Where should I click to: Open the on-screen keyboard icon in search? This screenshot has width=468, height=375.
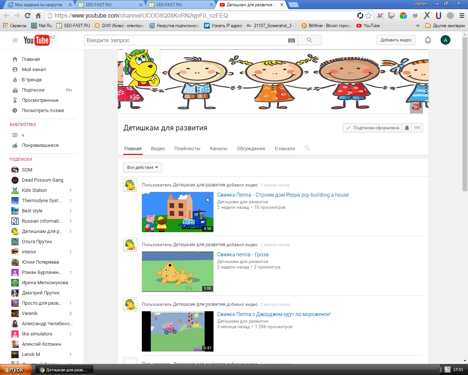[x=291, y=40]
